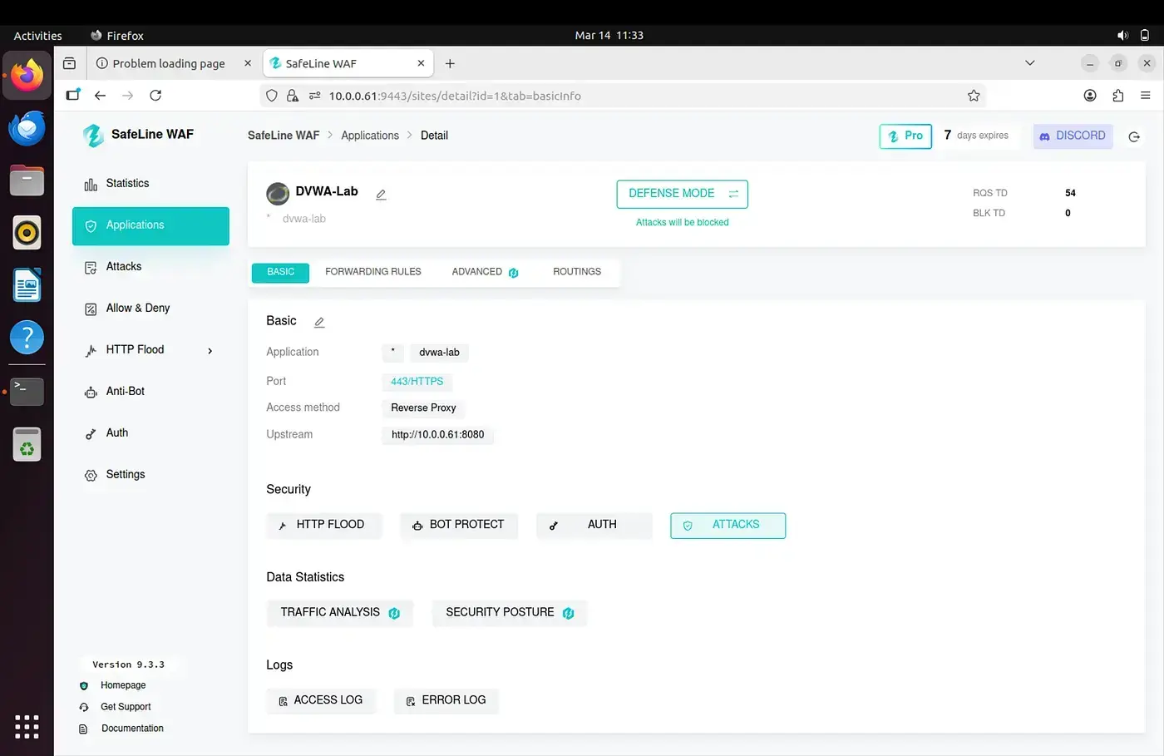Reload the current page
The image size is (1164, 756).
point(155,96)
